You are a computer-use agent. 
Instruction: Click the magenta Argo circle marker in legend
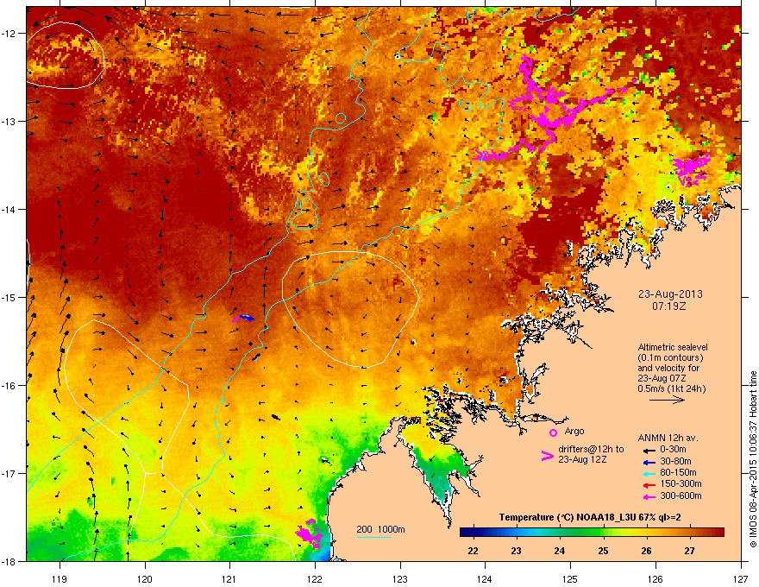coord(553,432)
